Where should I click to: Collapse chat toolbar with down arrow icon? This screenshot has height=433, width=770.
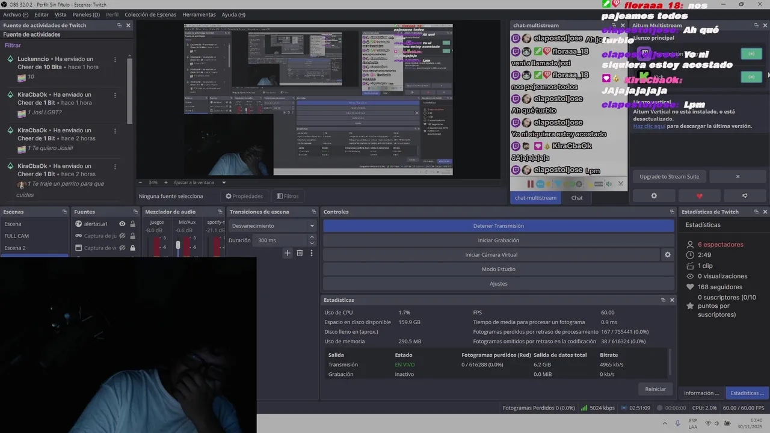(620, 184)
